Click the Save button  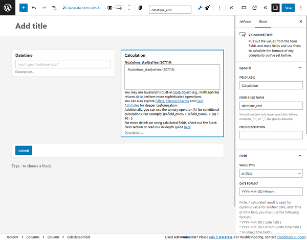[289, 8]
